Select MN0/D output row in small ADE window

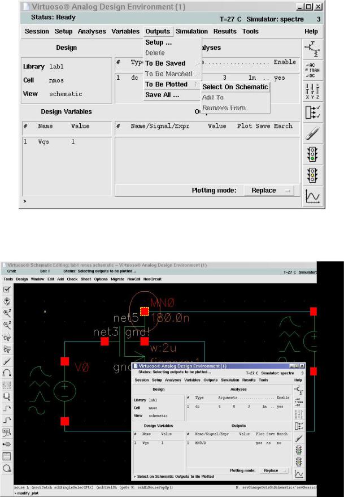pos(238,443)
